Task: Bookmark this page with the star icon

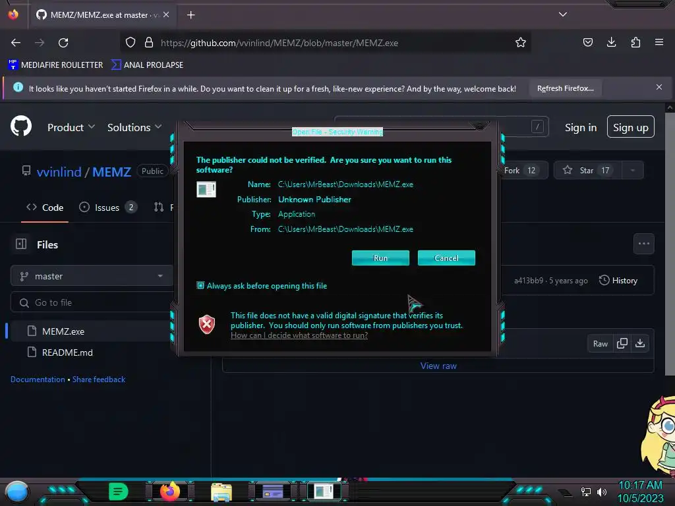Action: tap(521, 42)
